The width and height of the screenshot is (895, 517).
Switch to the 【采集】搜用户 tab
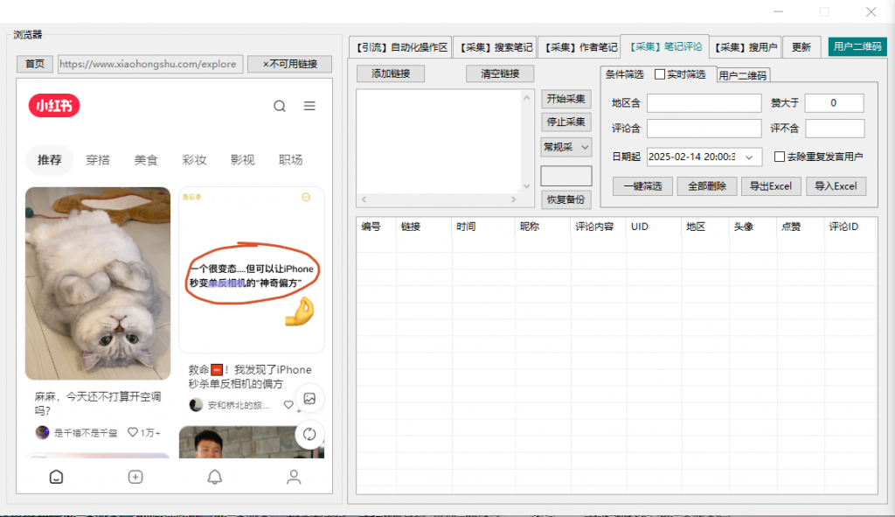tap(746, 46)
